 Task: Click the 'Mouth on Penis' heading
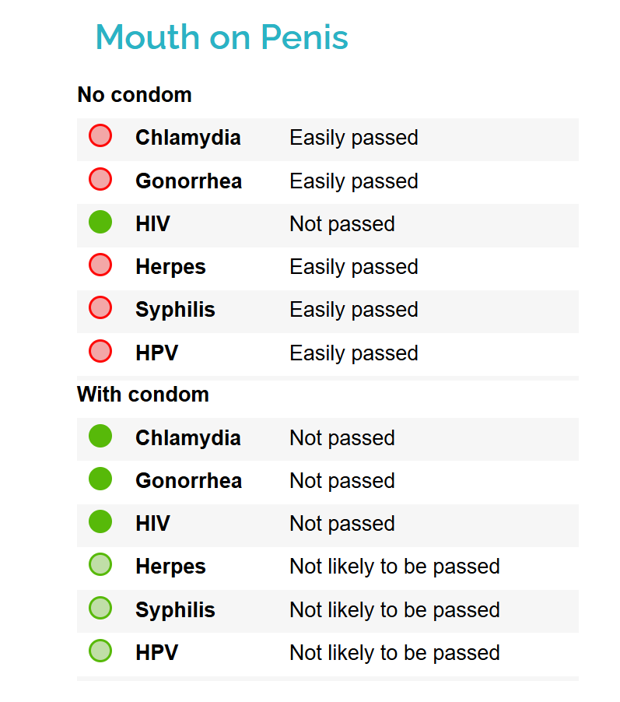click(222, 37)
